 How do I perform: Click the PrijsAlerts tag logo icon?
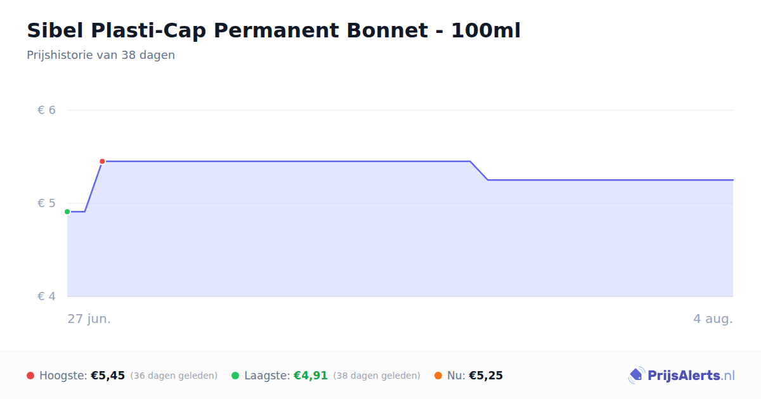(636, 376)
